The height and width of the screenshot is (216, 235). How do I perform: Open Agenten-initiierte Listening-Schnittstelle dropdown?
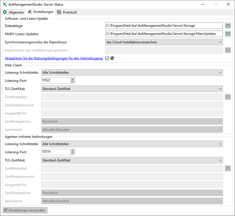coord(132,144)
